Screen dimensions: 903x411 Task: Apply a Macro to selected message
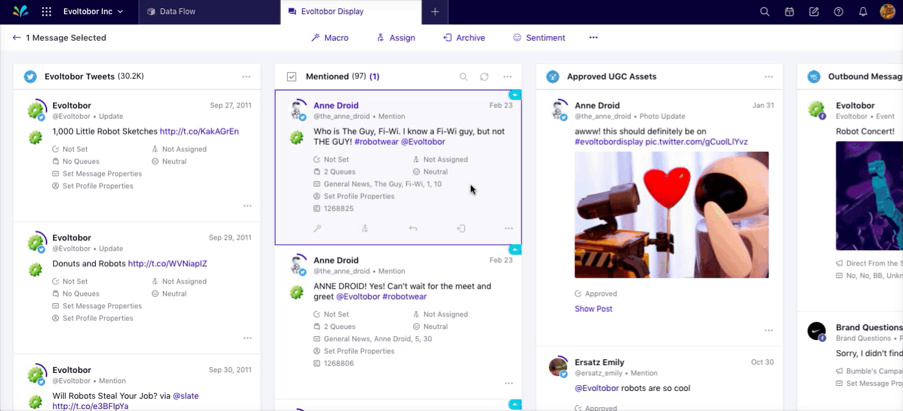point(330,37)
